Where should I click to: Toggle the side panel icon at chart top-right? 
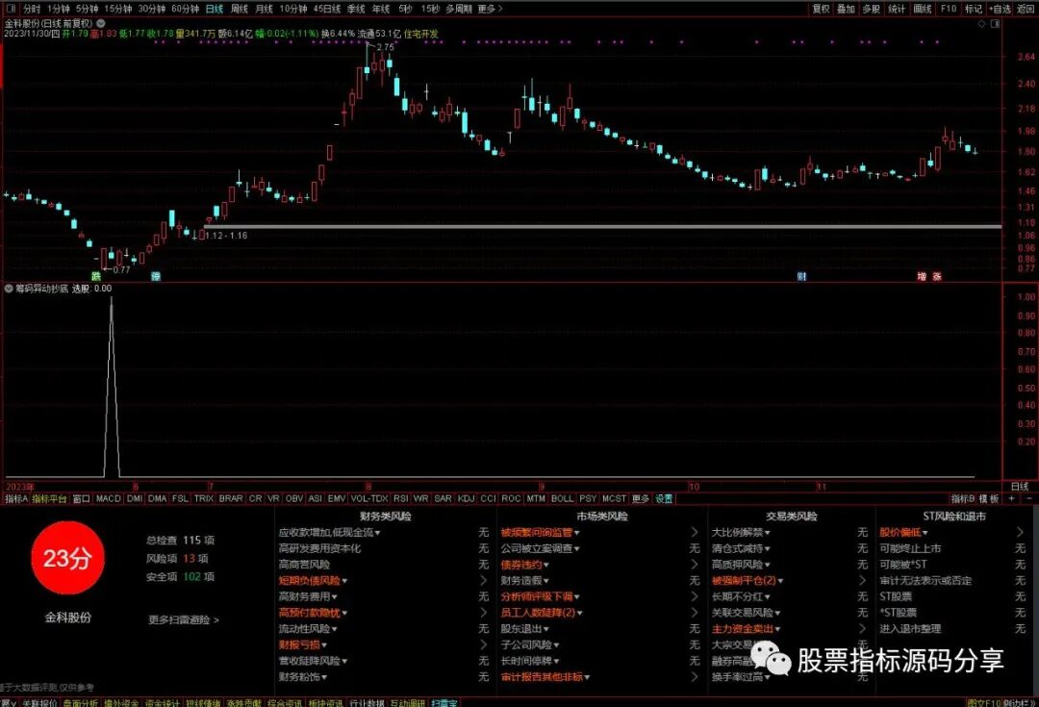pos(995,23)
